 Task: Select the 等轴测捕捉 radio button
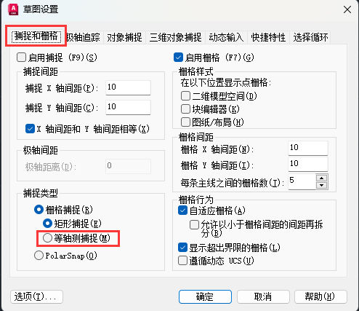(x=47, y=238)
